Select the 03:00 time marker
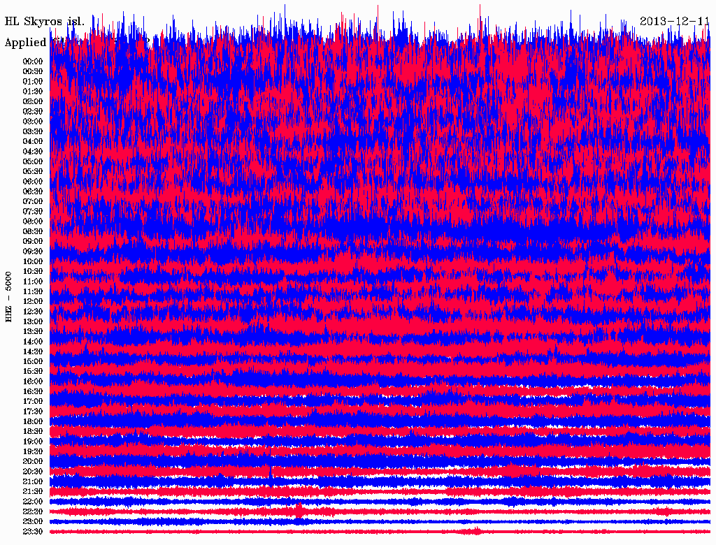Viewport: 716px width, 545px height. tap(33, 121)
